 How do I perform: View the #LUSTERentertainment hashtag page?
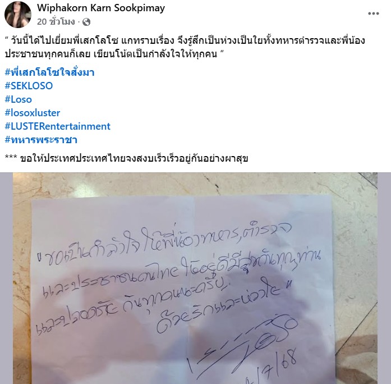click(x=58, y=126)
